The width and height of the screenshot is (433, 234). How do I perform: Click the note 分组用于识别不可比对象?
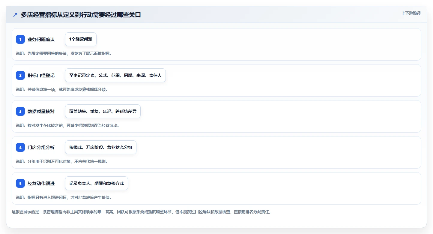click(x=62, y=161)
